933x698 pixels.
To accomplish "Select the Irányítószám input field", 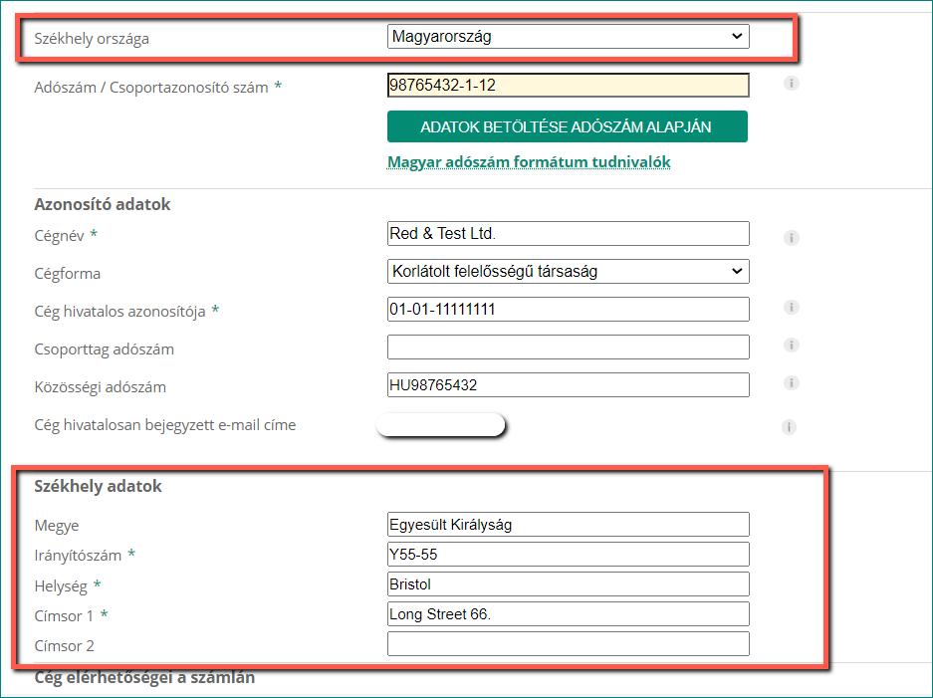I will (569, 554).
